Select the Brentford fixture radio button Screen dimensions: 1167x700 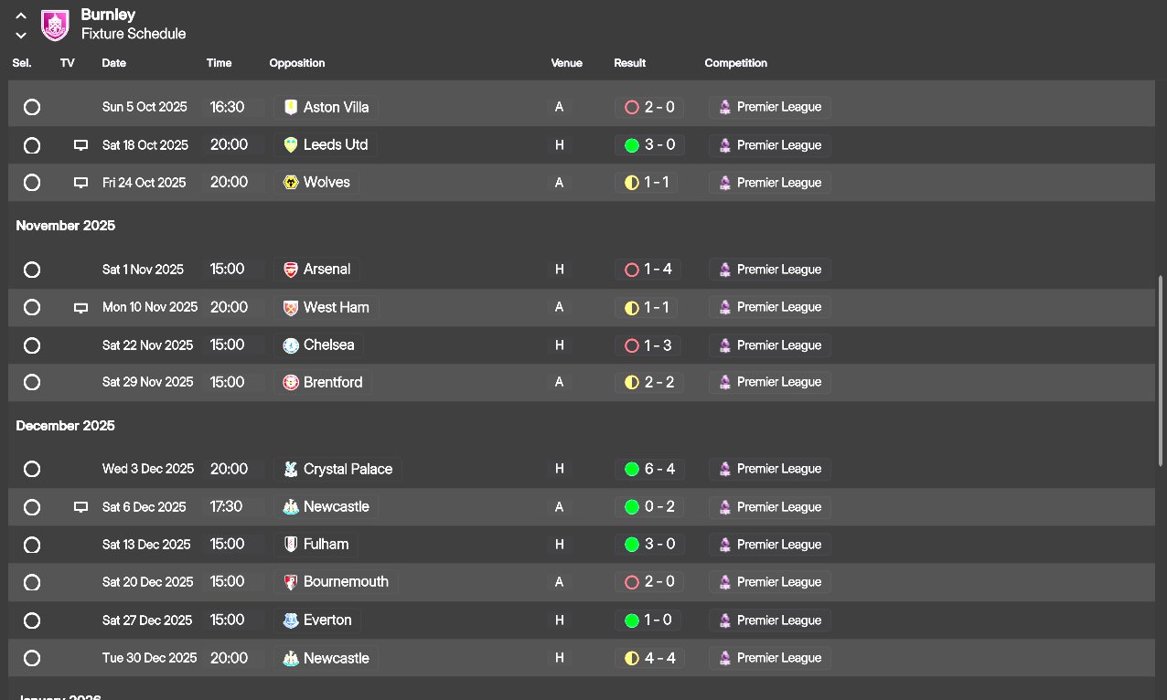coord(32,383)
